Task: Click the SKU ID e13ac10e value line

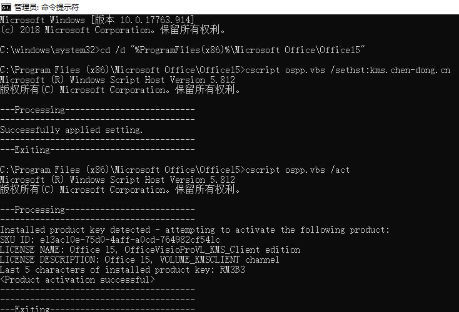Action: tap(110, 240)
